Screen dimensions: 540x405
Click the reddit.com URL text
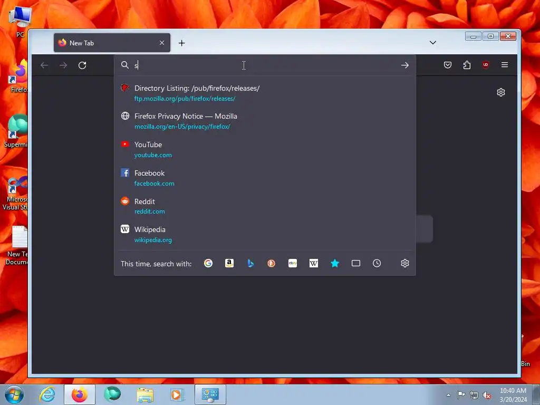(x=149, y=211)
